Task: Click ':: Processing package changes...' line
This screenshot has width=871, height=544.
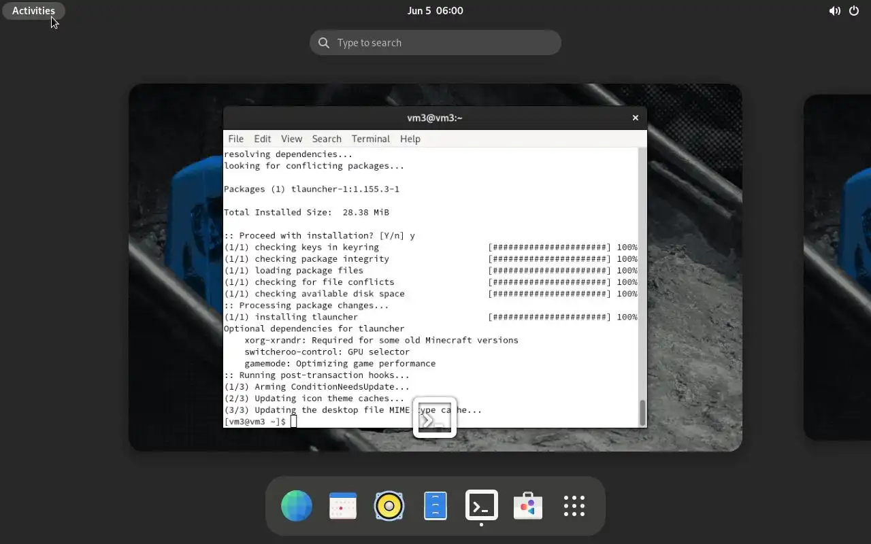Action: coord(306,305)
